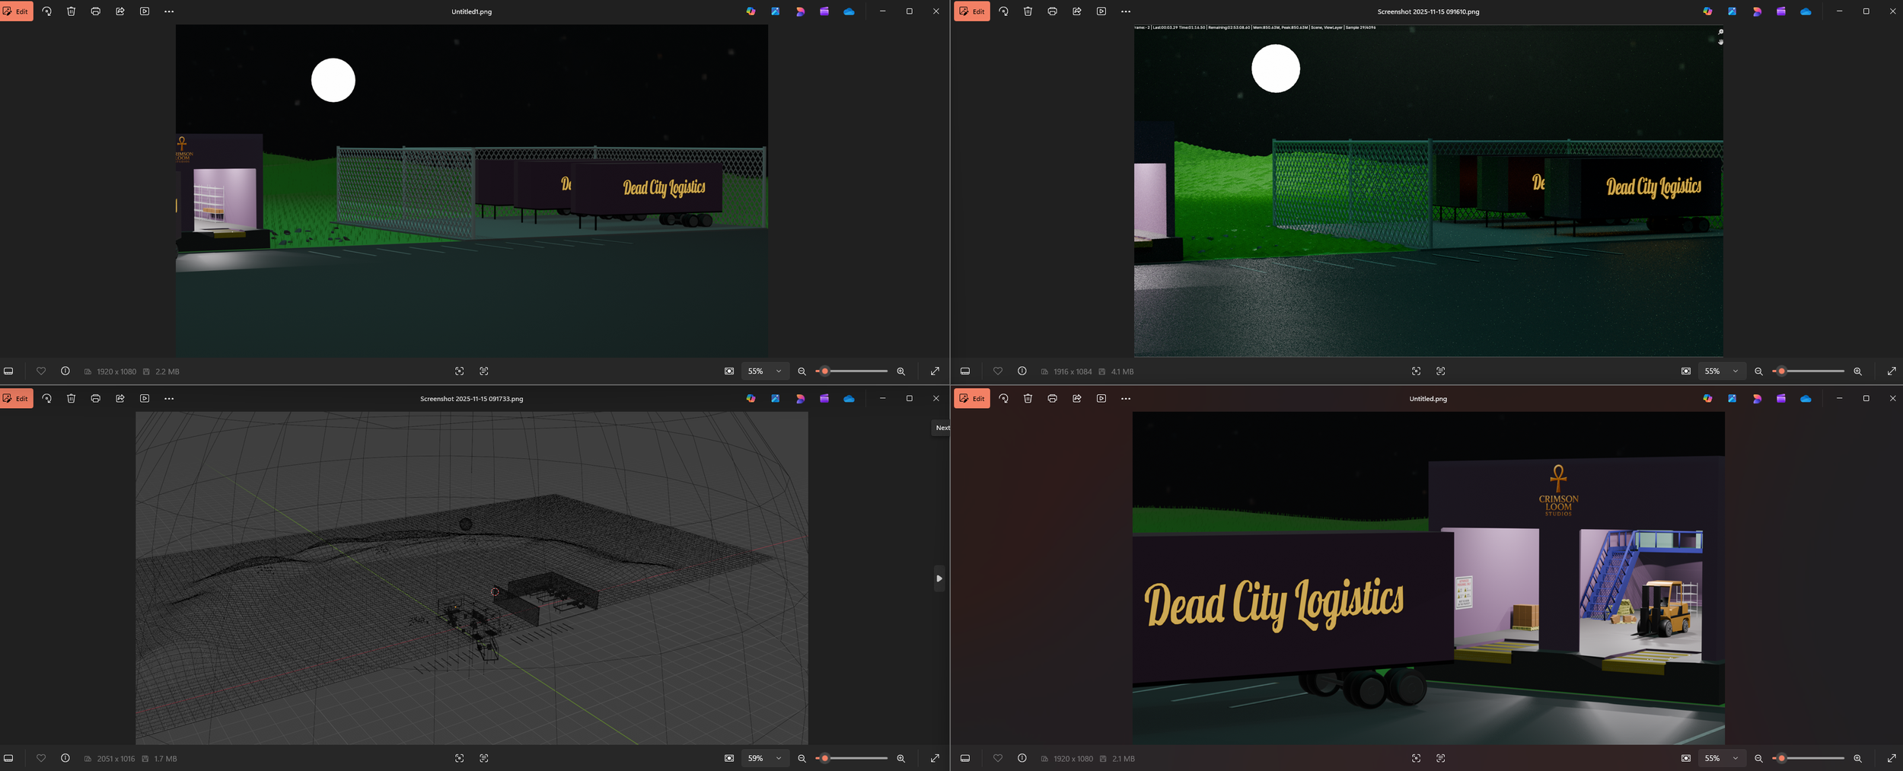Favorite the Untitled.png image
Viewport: 1903px width, 771px height.
coord(998,758)
